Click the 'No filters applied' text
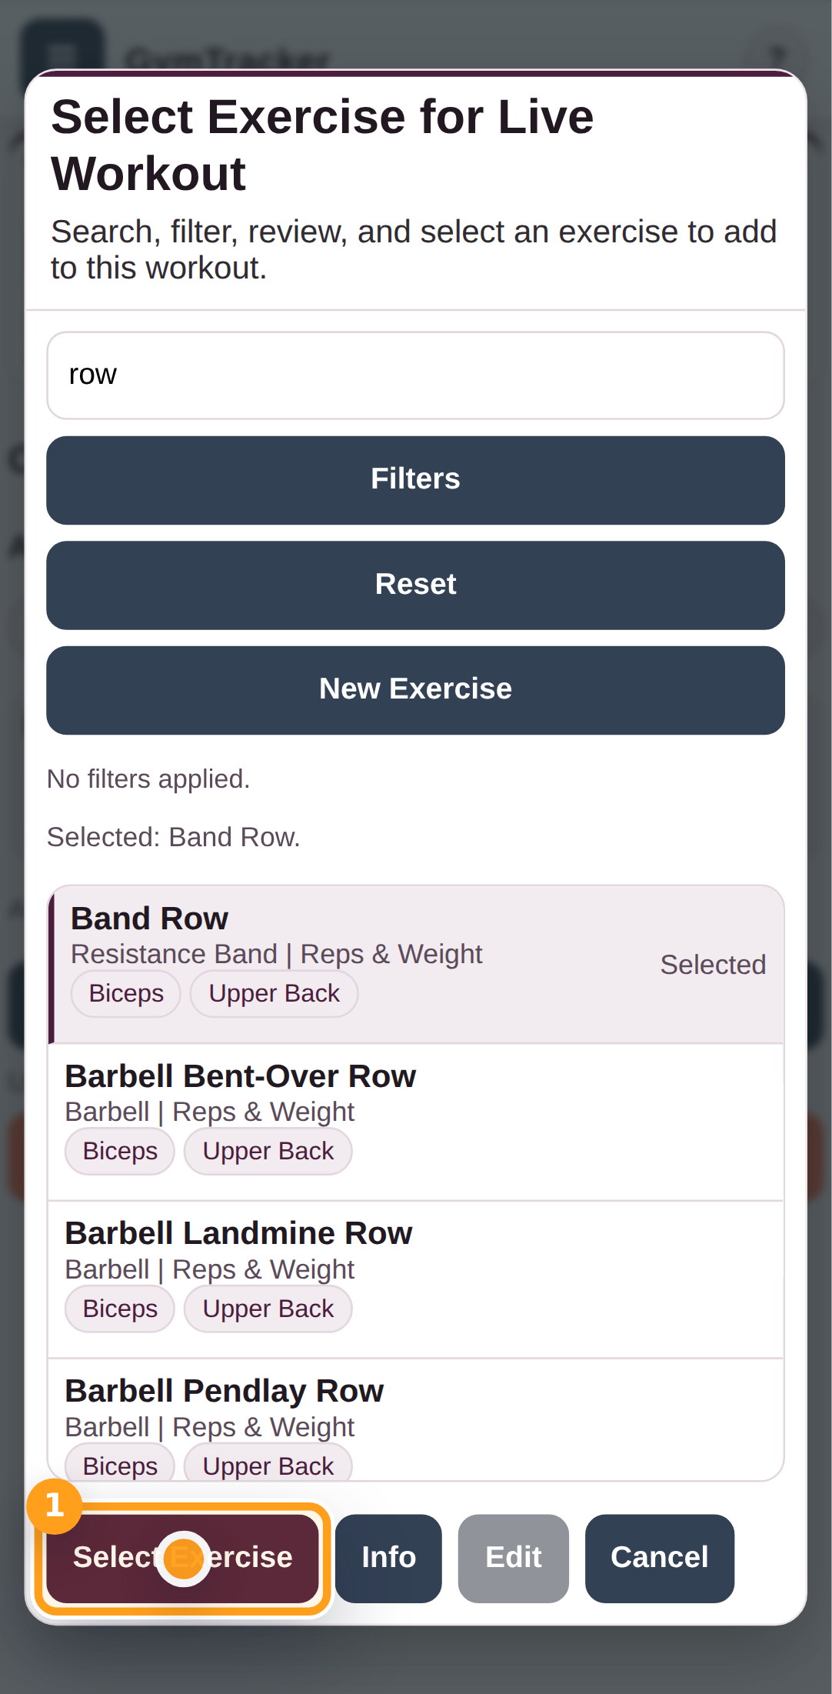832x1694 pixels. (148, 779)
